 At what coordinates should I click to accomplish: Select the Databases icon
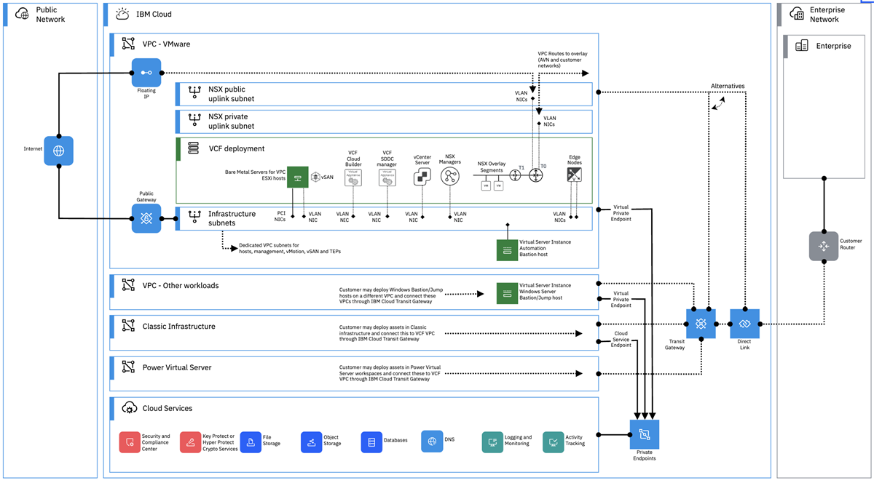(371, 442)
